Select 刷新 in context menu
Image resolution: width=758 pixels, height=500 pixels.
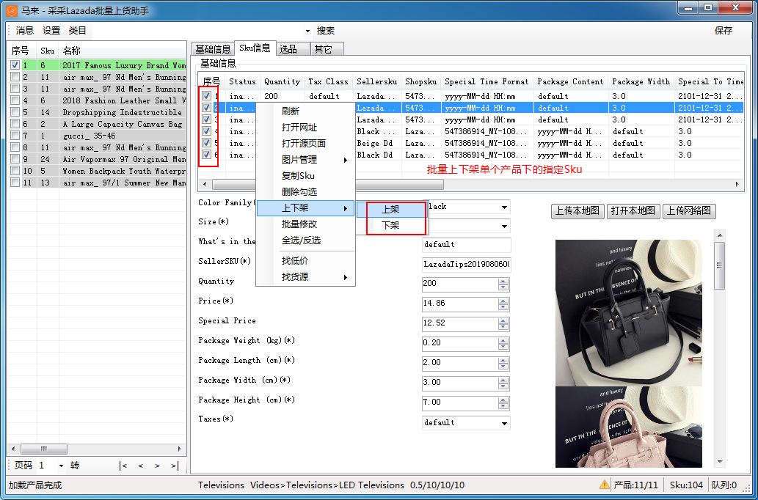click(305, 111)
